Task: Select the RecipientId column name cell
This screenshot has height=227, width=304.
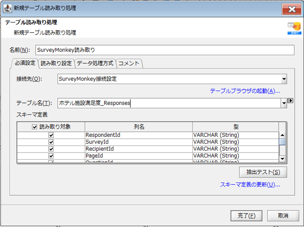Action: tap(139, 149)
